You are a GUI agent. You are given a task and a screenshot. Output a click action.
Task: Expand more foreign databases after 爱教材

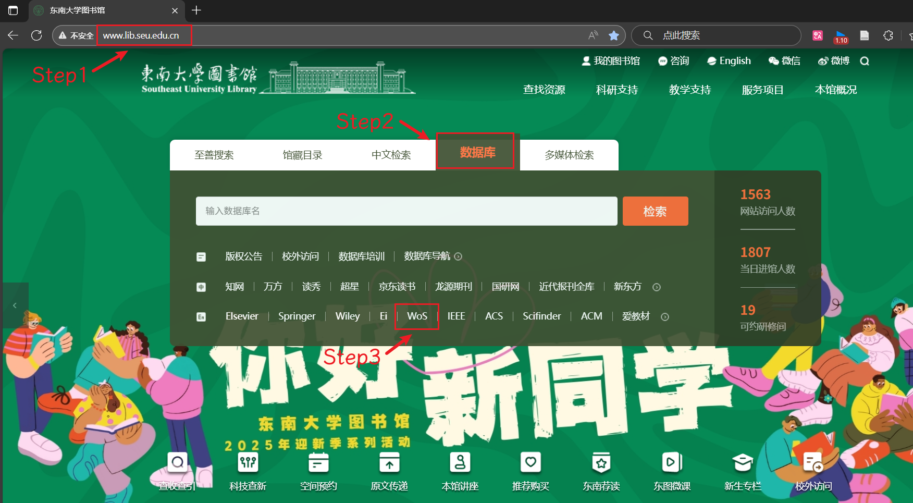[x=664, y=316]
